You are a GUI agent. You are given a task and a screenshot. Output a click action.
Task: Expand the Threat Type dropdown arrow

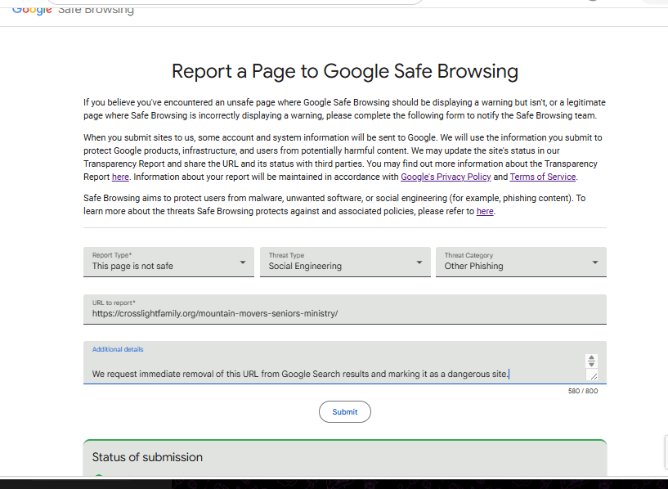point(419,262)
